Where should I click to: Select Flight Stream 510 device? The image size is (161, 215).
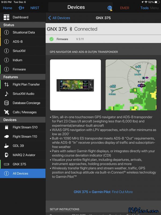[23, 127]
